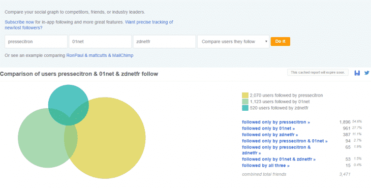Open 'followed only by pressecitron & 01net' list
Viewport: 371px width, 188px height.
[x=285, y=141]
